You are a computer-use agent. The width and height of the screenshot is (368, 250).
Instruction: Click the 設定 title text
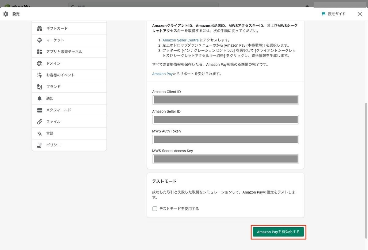[x=16, y=14]
